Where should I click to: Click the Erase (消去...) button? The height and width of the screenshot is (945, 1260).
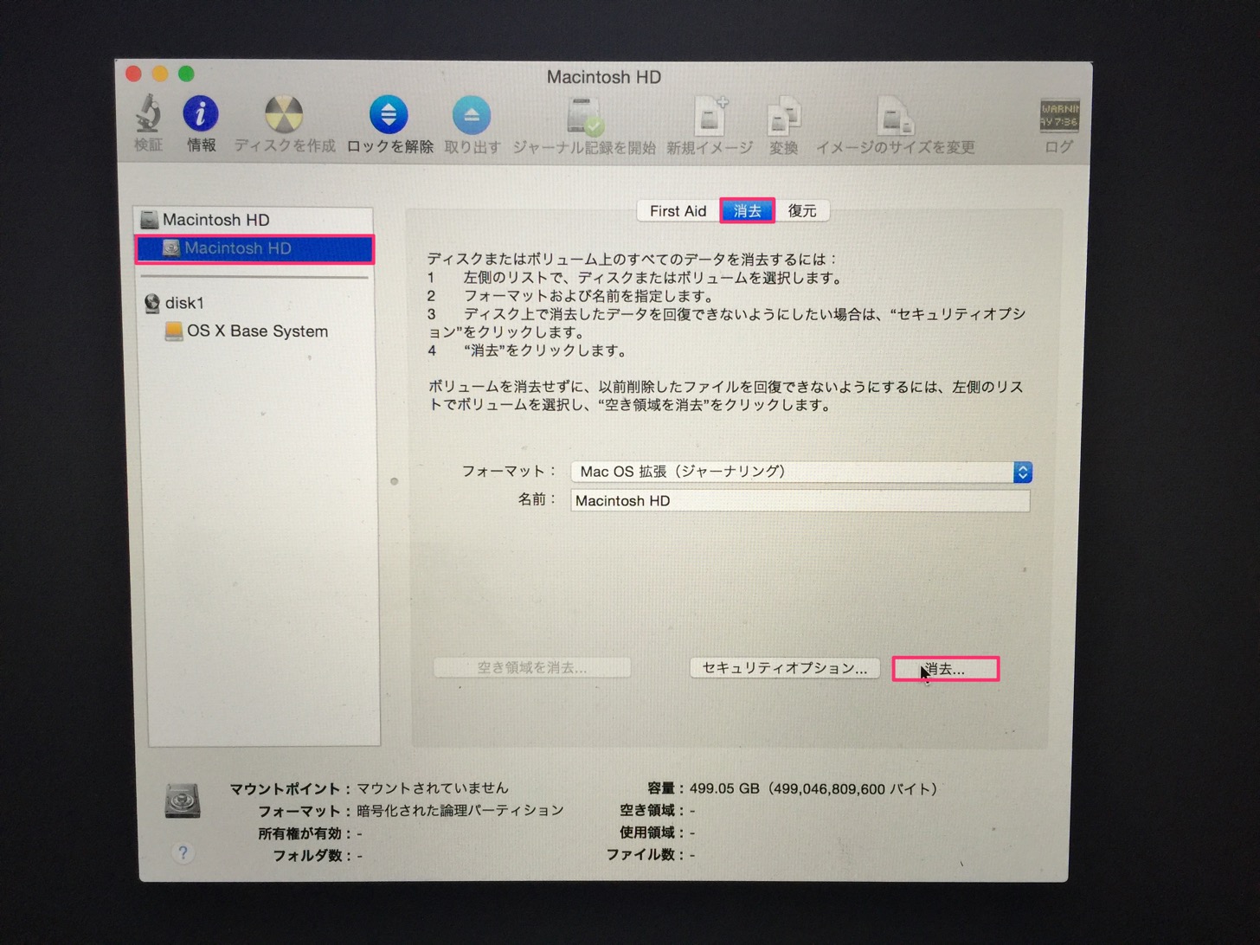click(946, 669)
